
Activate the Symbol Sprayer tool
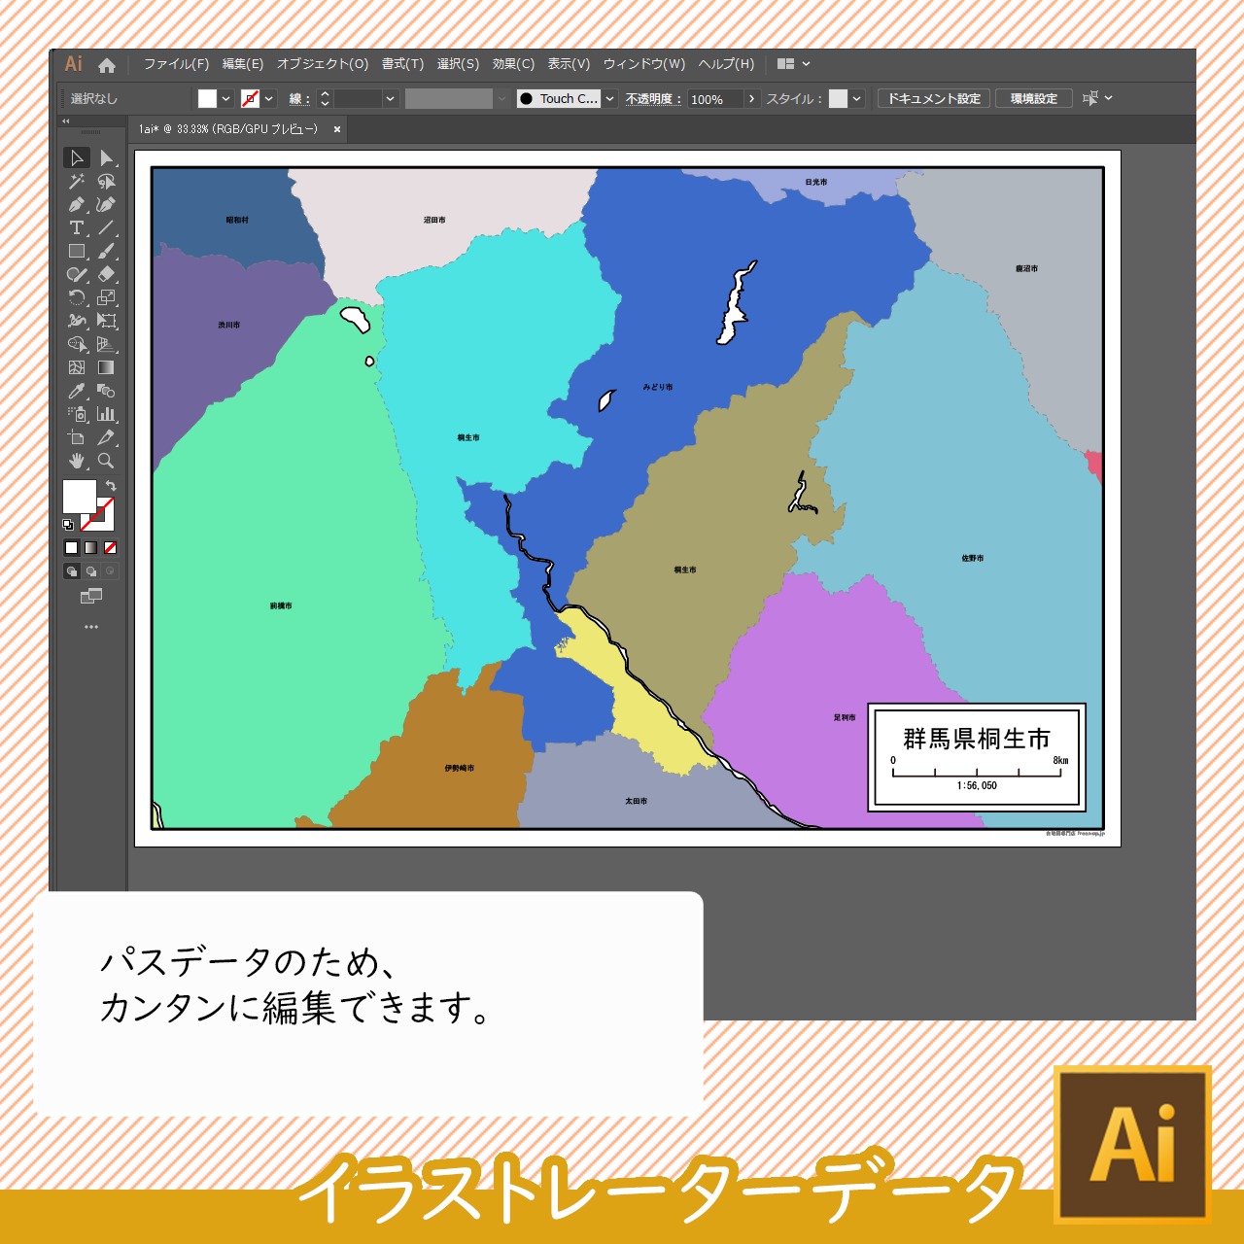pos(77,414)
